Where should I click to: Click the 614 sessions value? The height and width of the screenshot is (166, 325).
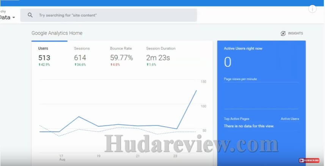click(x=80, y=58)
